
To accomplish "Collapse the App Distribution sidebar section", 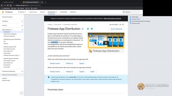I will (x=22, y=30).
